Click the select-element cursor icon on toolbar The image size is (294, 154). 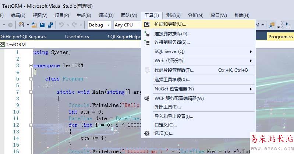point(288,25)
